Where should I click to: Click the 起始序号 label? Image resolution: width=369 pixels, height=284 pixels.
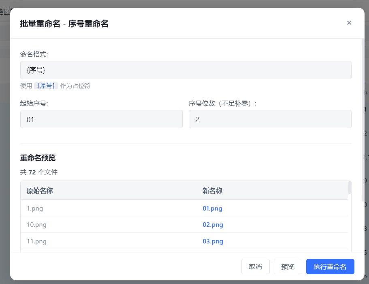pos(34,103)
